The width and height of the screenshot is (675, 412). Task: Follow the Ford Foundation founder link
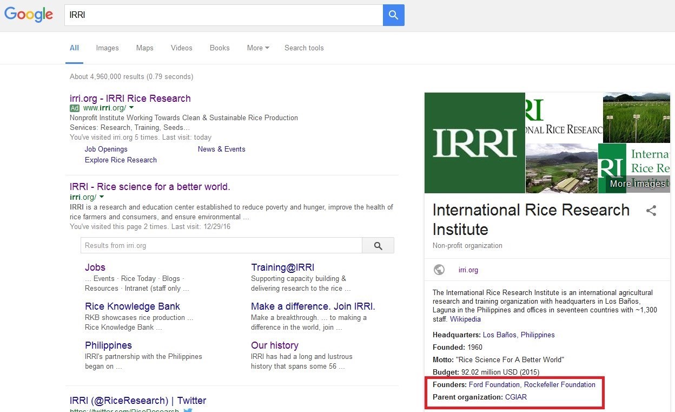(x=494, y=384)
